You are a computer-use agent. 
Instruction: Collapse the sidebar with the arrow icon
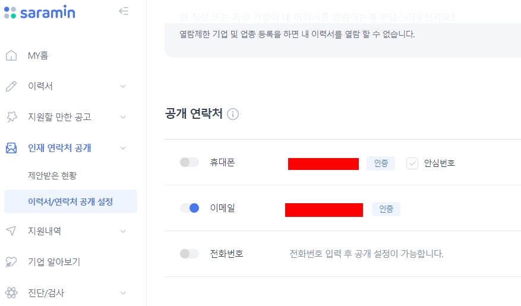(124, 11)
